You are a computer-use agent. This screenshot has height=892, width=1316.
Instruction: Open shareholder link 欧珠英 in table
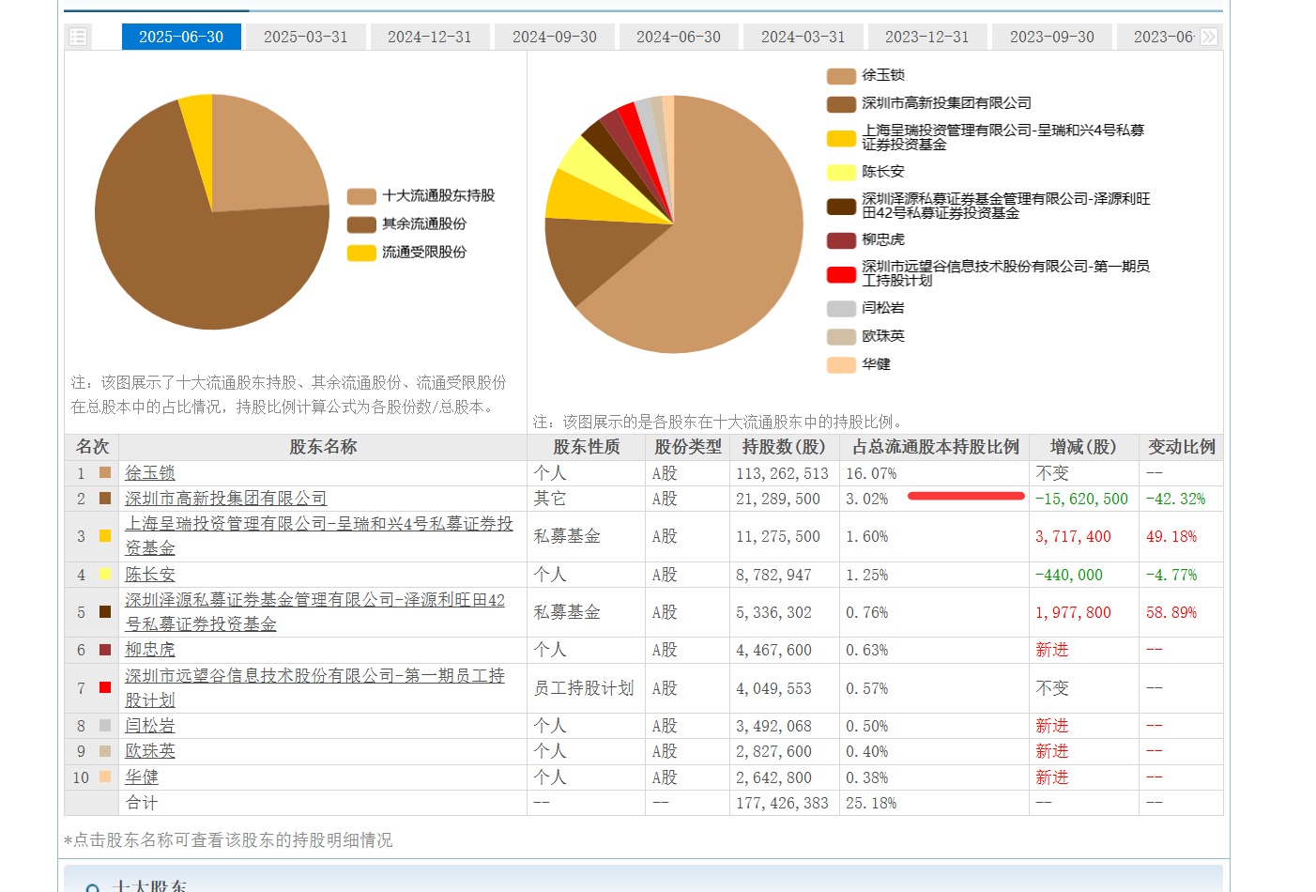(x=150, y=751)
